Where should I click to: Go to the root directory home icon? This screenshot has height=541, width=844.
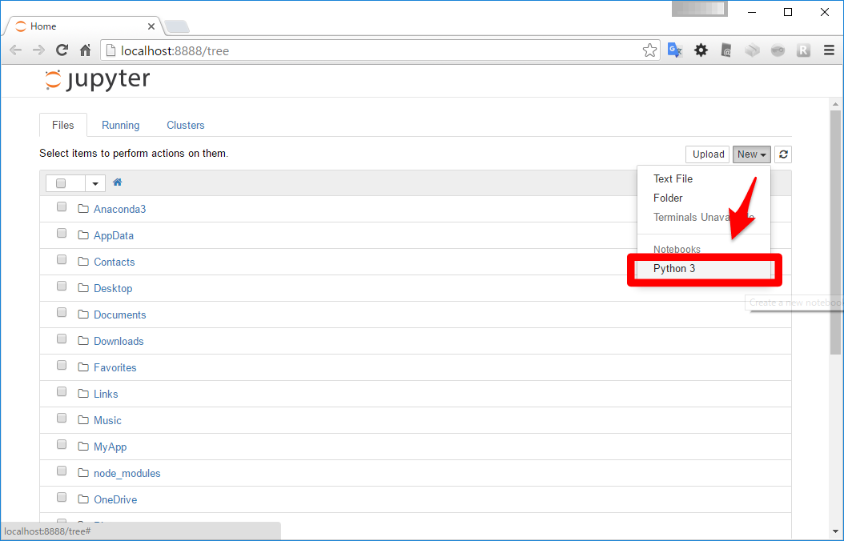tap(118, 182)
